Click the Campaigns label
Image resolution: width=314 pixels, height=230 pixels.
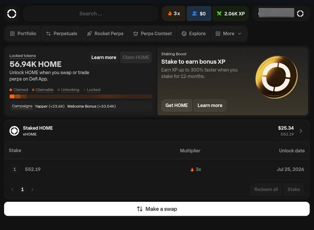(x=22, y=106)
